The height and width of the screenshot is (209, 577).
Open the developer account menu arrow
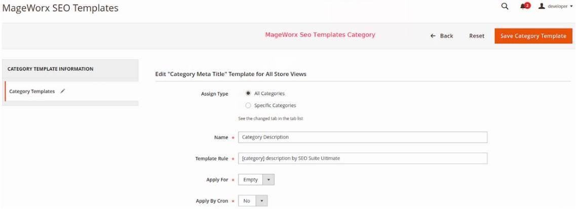[x=571, y=7]
